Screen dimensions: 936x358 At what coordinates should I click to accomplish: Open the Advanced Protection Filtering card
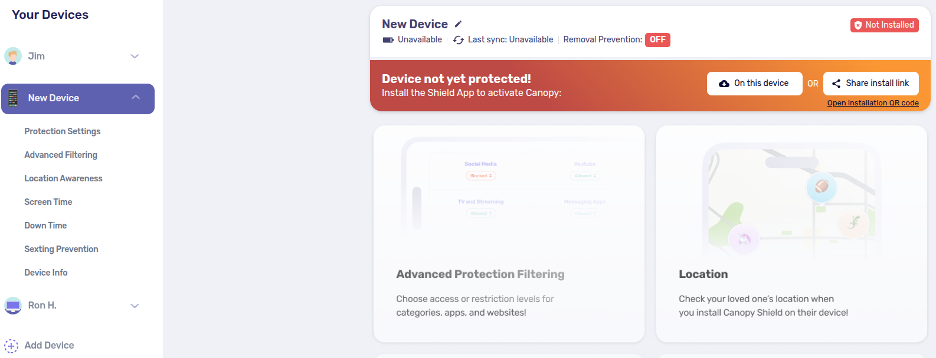(x=509, y=234)
